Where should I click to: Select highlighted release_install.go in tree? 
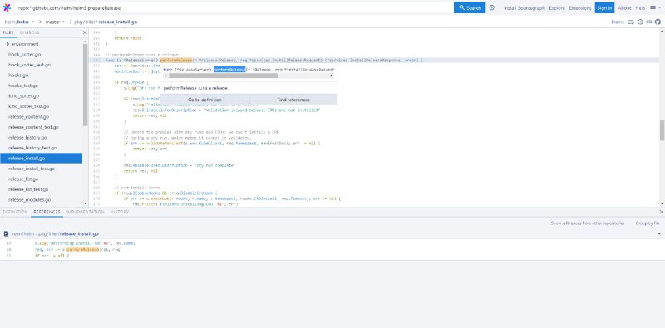pyautogui.click(x=41, y=158)
